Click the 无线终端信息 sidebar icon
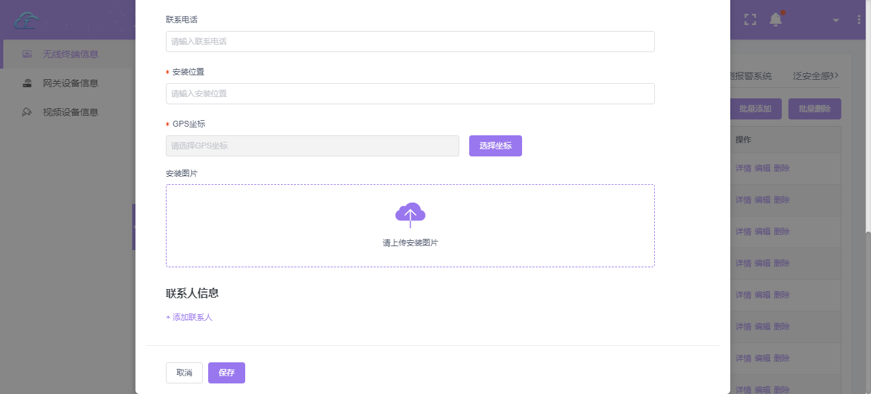This screenshot has height=394, width=871. [27, 54]
